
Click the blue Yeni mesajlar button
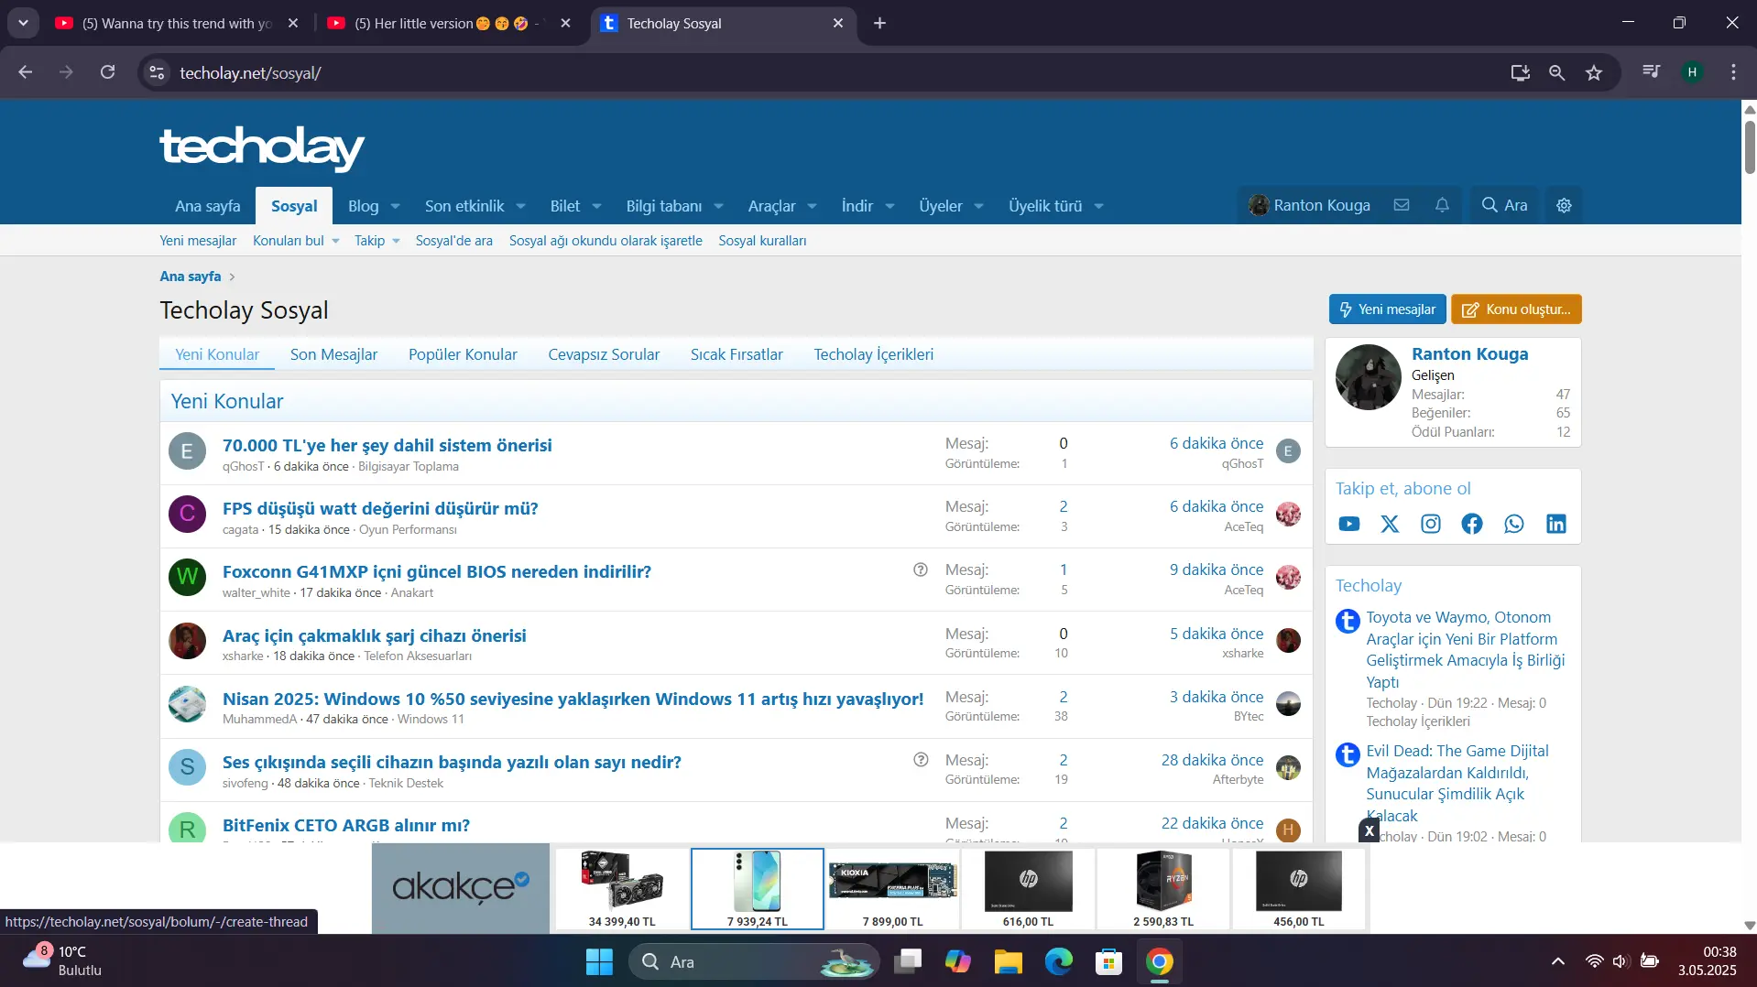coord(1387,309)
